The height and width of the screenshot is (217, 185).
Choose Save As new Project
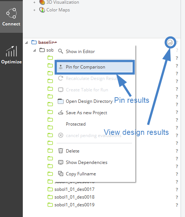pyautogui.click(x=86, y=113)
